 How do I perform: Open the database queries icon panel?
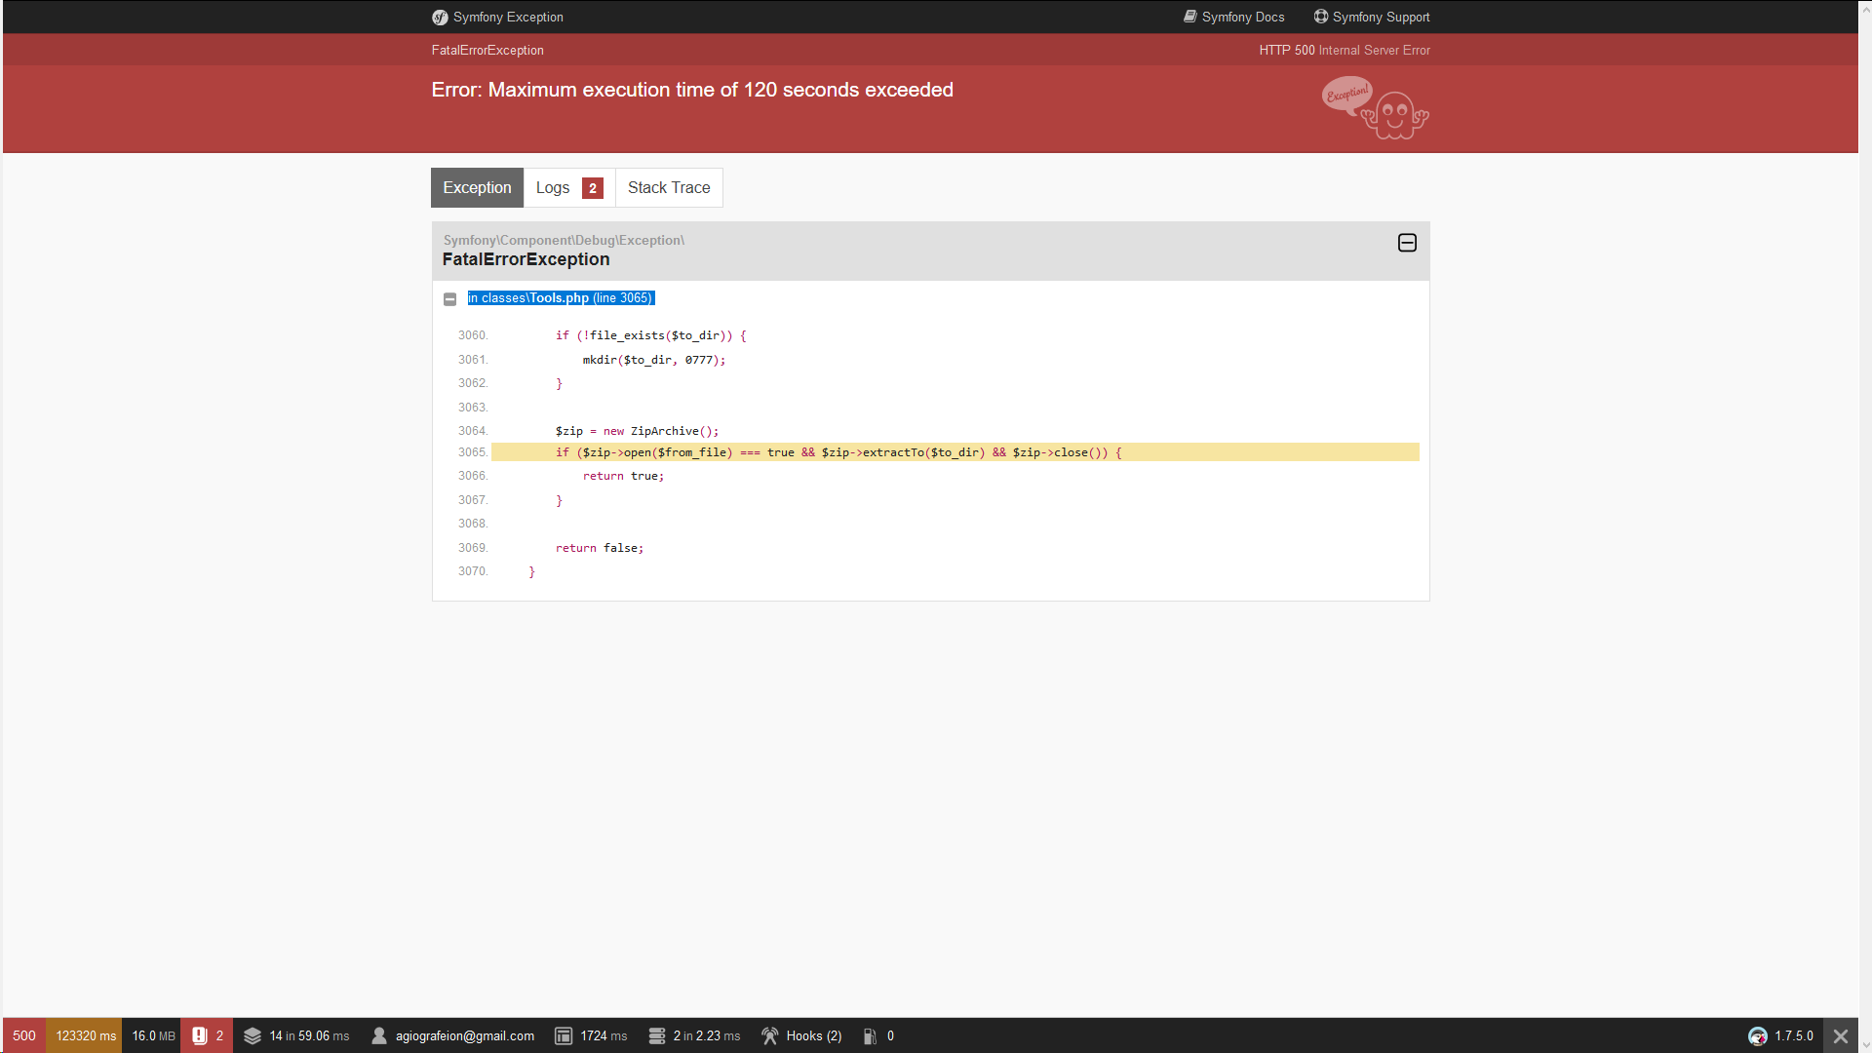(656, 1035)
